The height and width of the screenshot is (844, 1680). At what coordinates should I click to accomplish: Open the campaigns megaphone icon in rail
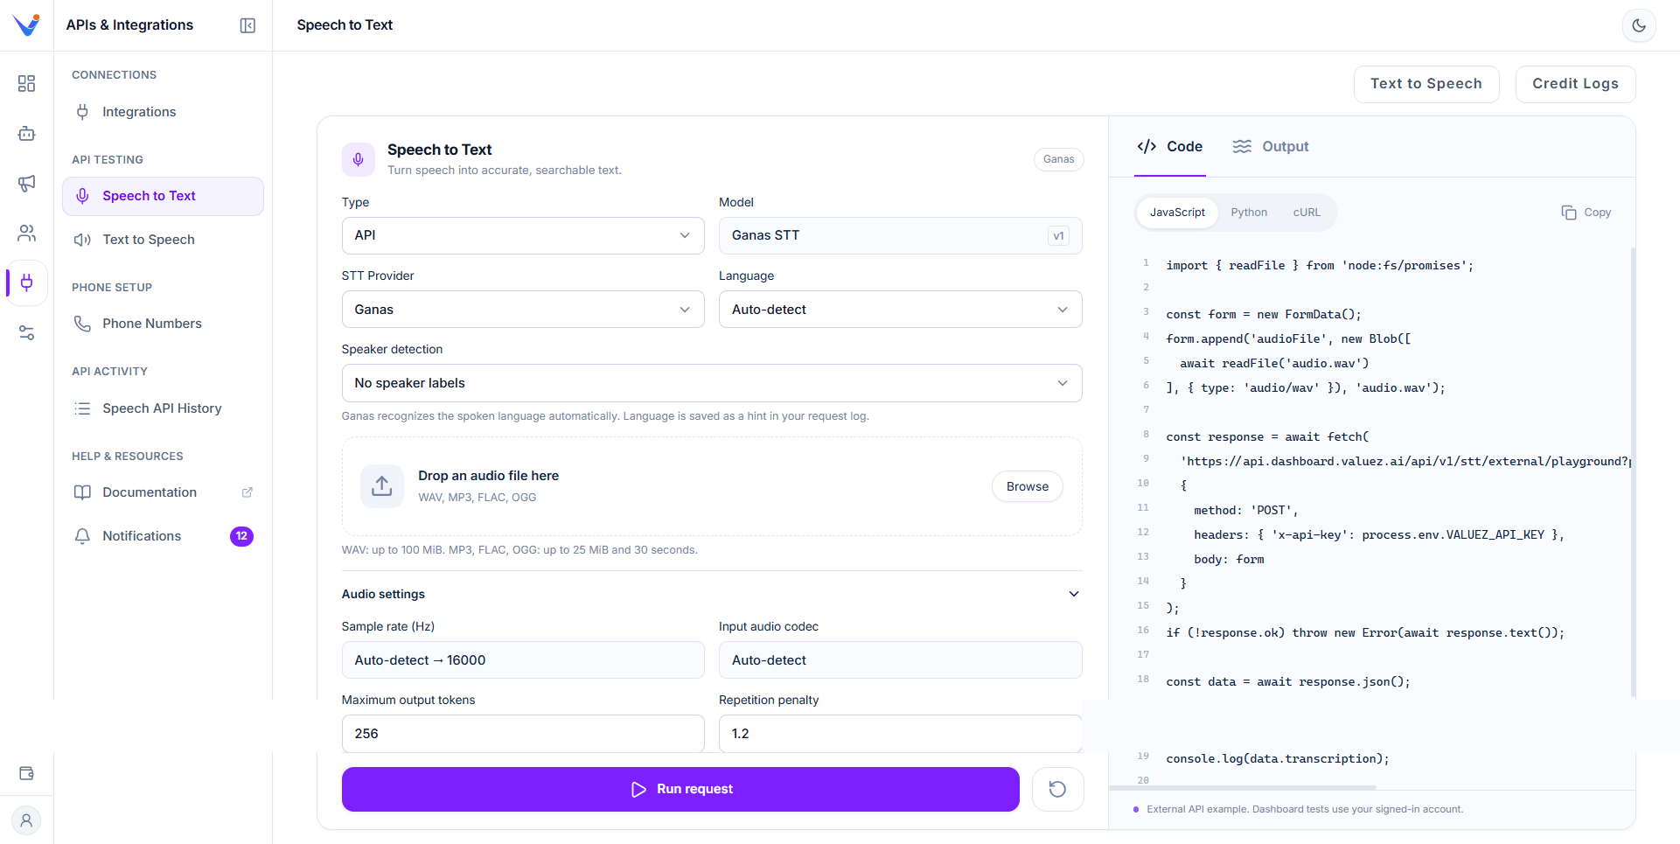click(26, 183)
